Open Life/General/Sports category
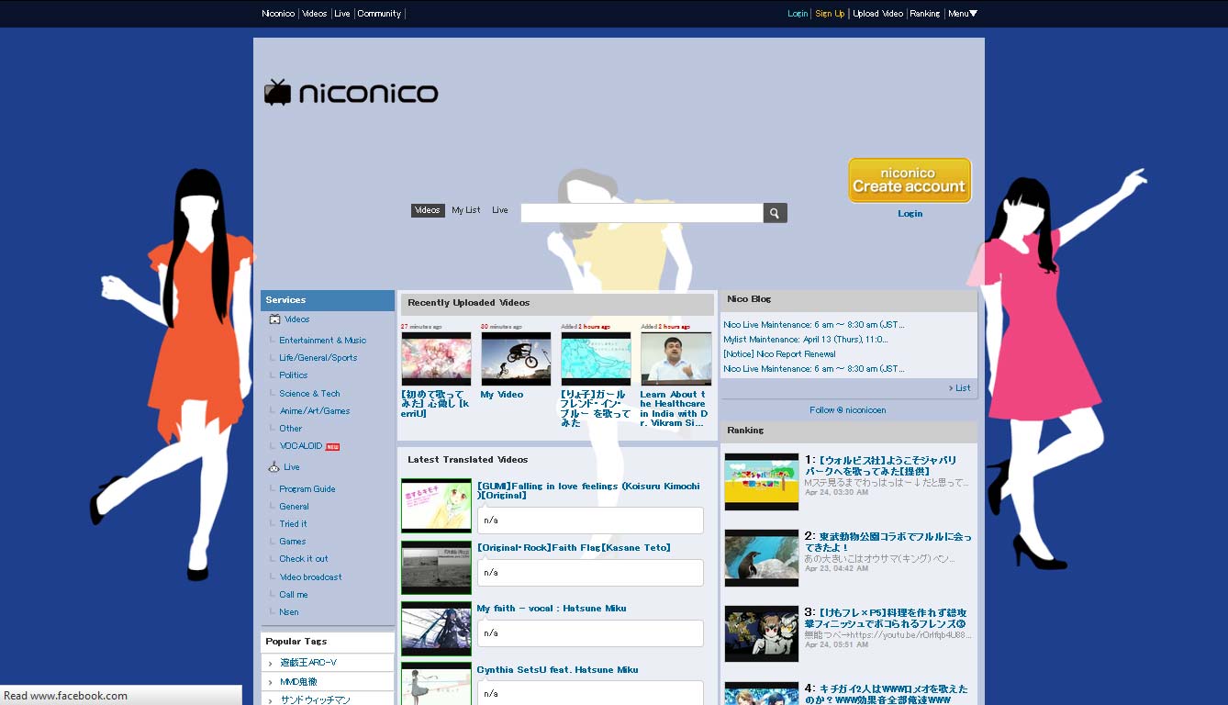1228x705 pixels. tap(318, 358)
